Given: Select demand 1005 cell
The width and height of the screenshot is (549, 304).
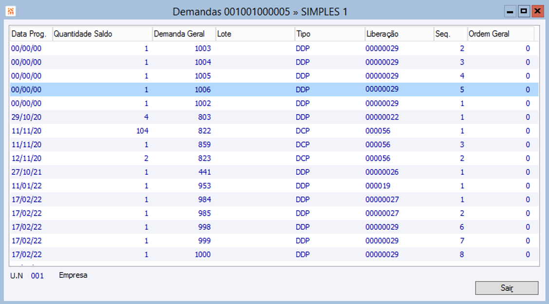Looking at the screenshot, I should [x=203, y=76].
